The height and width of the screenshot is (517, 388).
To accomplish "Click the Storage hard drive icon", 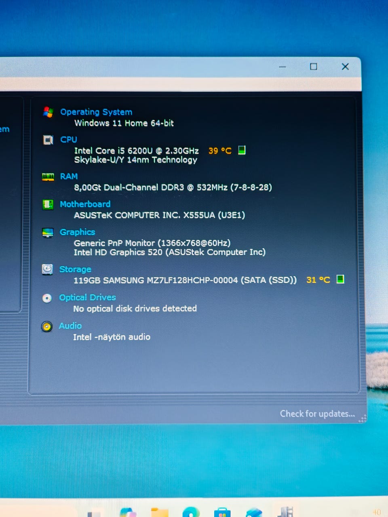I will click(x=47, y=269).
